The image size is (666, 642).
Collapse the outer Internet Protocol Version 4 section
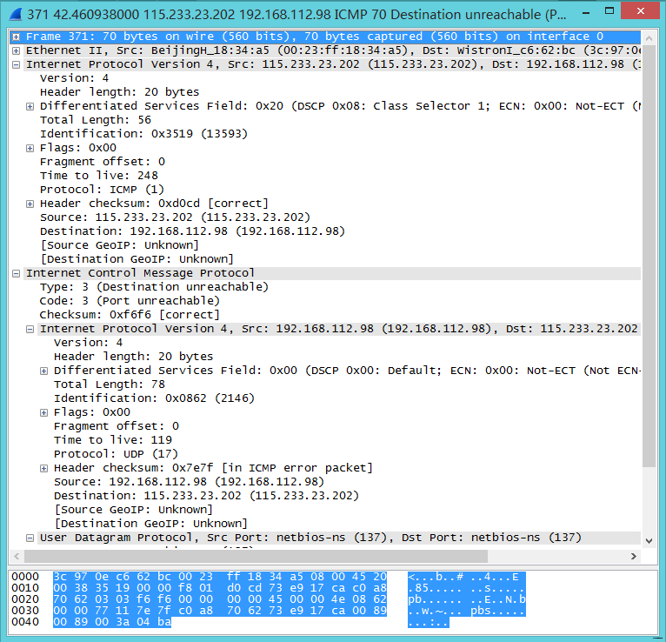point(17,64)
